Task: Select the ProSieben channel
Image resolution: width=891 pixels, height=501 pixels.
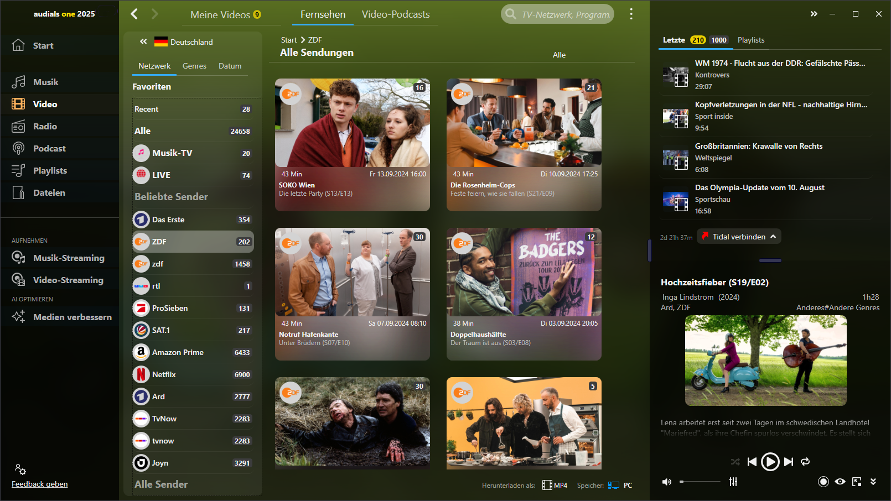Action: 193,308
